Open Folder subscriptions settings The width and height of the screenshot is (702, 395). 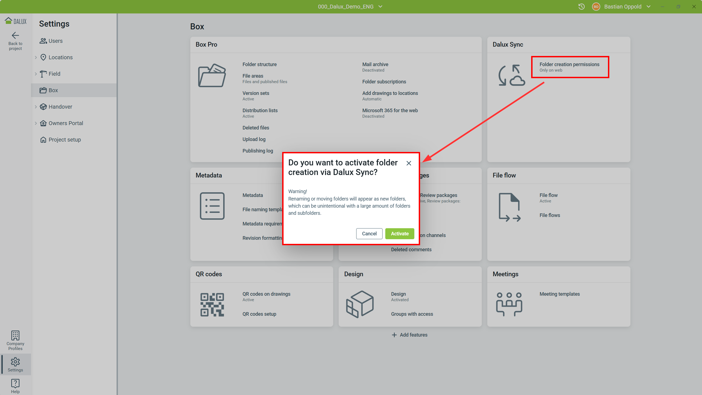384,81
